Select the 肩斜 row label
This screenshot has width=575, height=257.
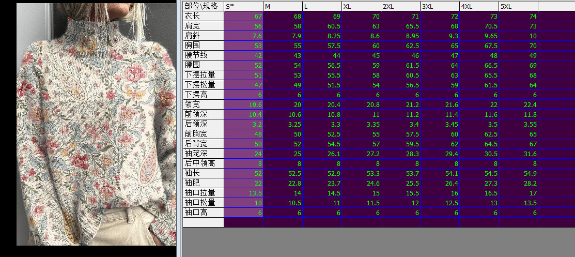point(204,36)
